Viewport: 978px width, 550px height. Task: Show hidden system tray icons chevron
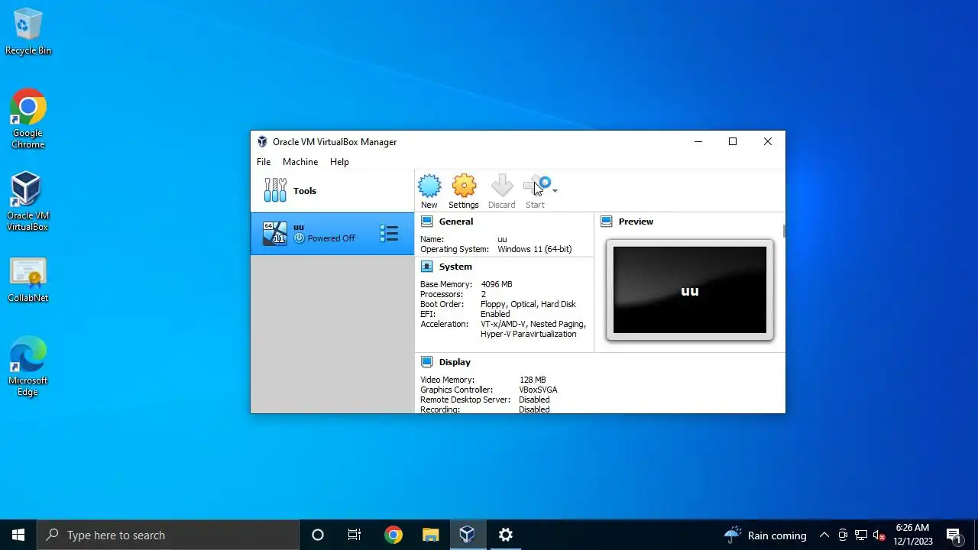tap(824, 535)
